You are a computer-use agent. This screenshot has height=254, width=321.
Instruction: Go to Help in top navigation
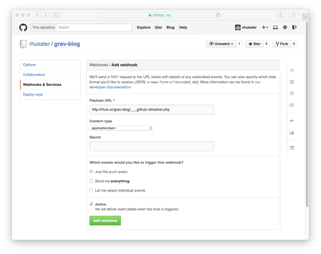[183, 27]
